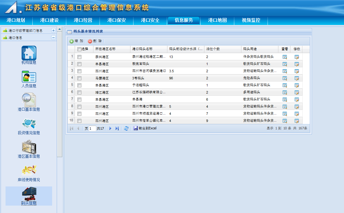Open the 机构信息 house icon

(29, 53)
